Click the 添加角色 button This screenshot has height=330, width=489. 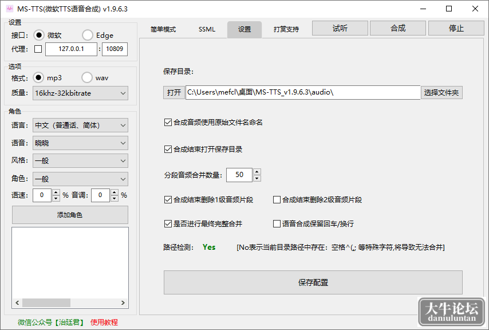point(70,215)
